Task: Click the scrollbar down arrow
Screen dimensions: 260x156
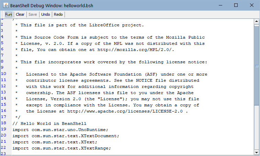Action: 257,153
